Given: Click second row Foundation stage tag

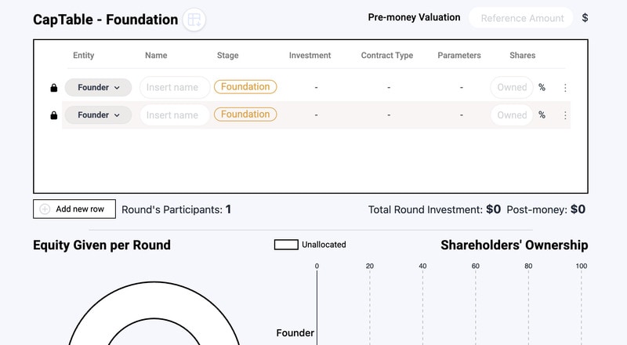Looking at the screenshot, I should coord(245,114).
